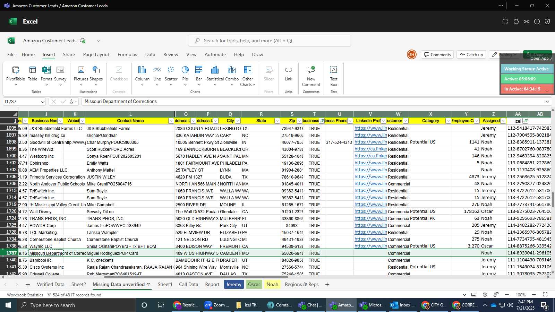Open the Formulas ribbon tab
The image size is (555, 312).
pyautogui.click(x=127, y=54)
